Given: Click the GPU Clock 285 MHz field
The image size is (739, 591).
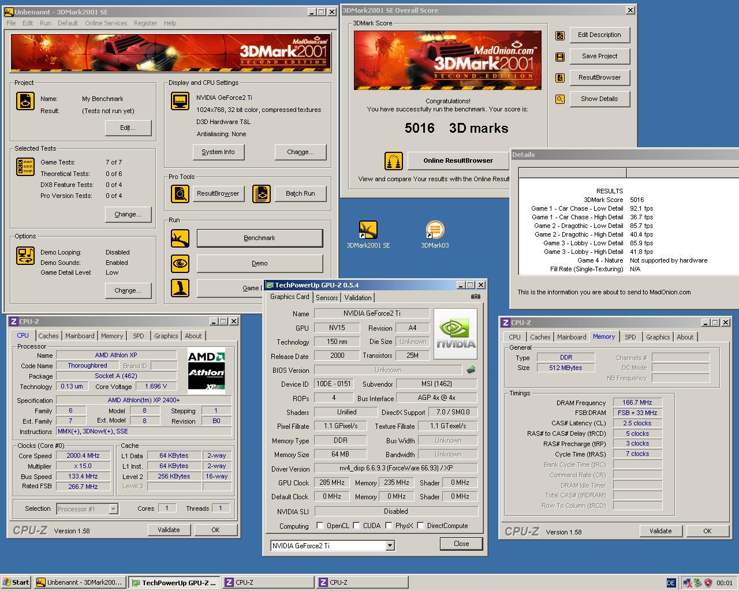Looking at the screenshot, I should click(332, 482).
